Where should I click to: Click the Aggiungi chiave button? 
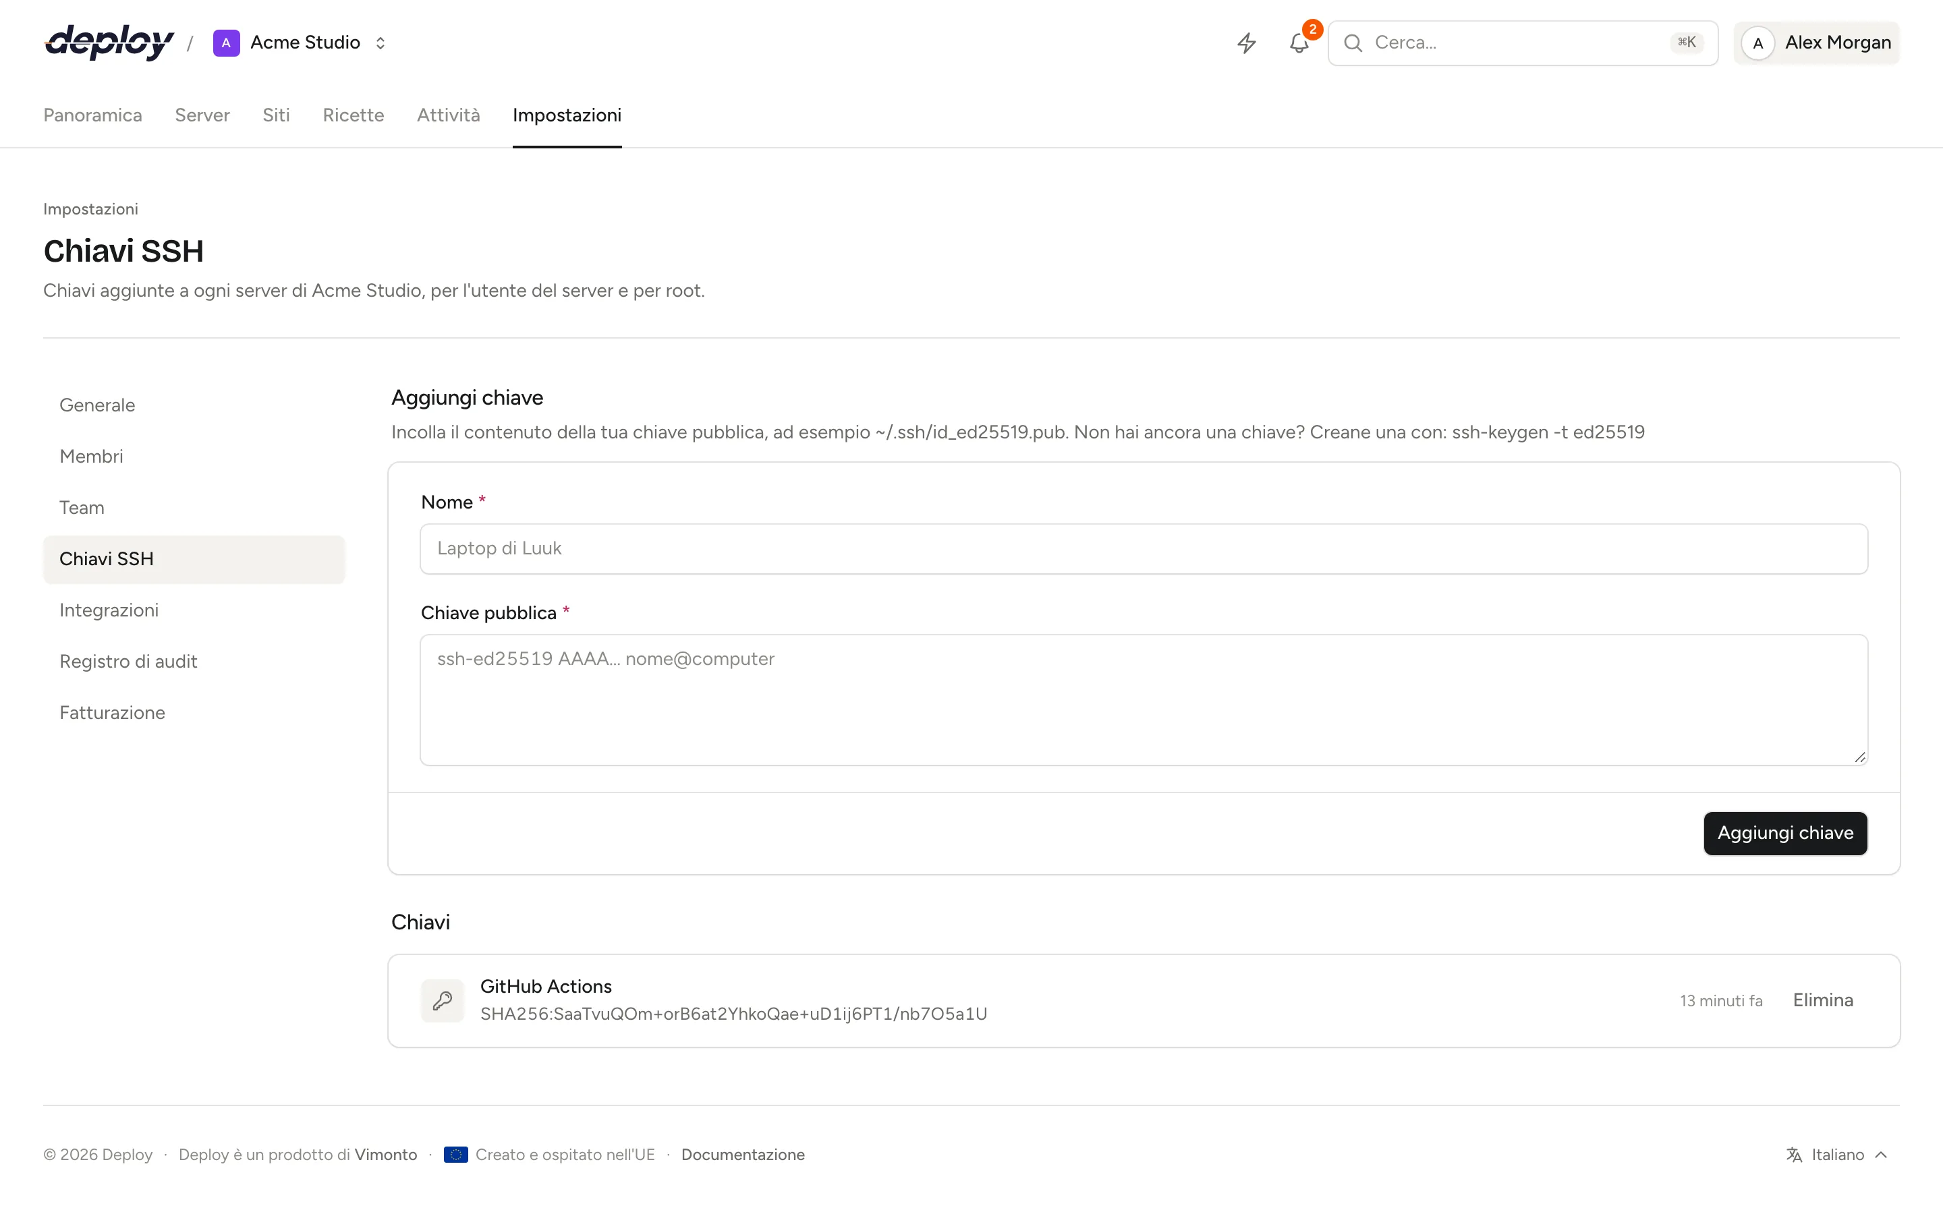[x=1785, y=834]
